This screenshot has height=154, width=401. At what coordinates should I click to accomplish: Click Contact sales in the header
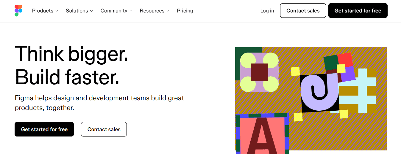click(303, 11)
